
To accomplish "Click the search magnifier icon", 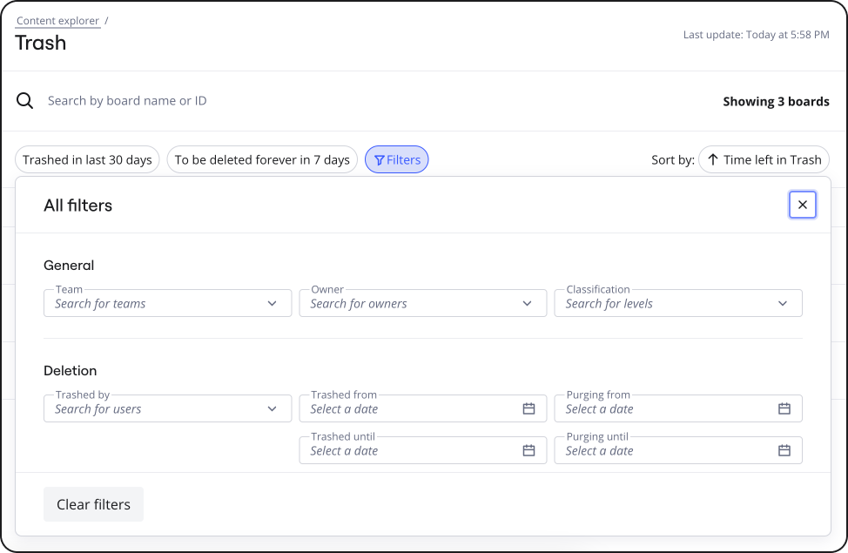I will click(x=25, y=101).
